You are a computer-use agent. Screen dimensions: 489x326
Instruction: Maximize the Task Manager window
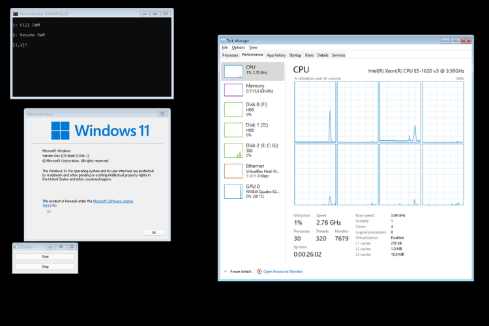[455, 40]
